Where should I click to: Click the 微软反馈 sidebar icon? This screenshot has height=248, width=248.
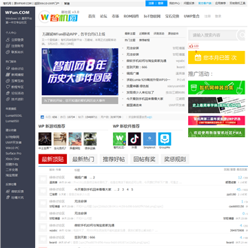8,192
